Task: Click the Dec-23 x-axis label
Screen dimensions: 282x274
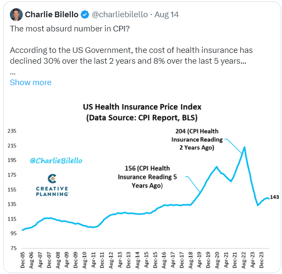Action: [261, 260]
